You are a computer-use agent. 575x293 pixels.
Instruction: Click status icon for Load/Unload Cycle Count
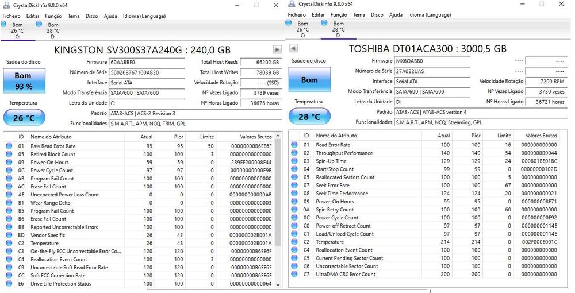294,234
